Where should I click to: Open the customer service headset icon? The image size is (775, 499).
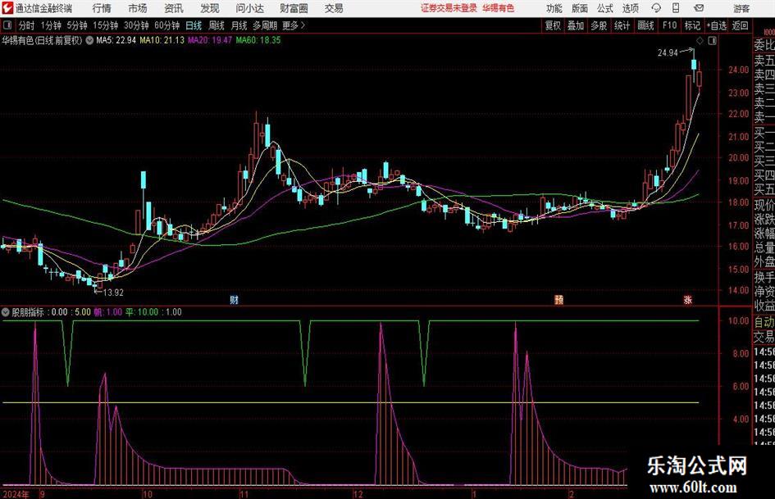pos(656,8)
